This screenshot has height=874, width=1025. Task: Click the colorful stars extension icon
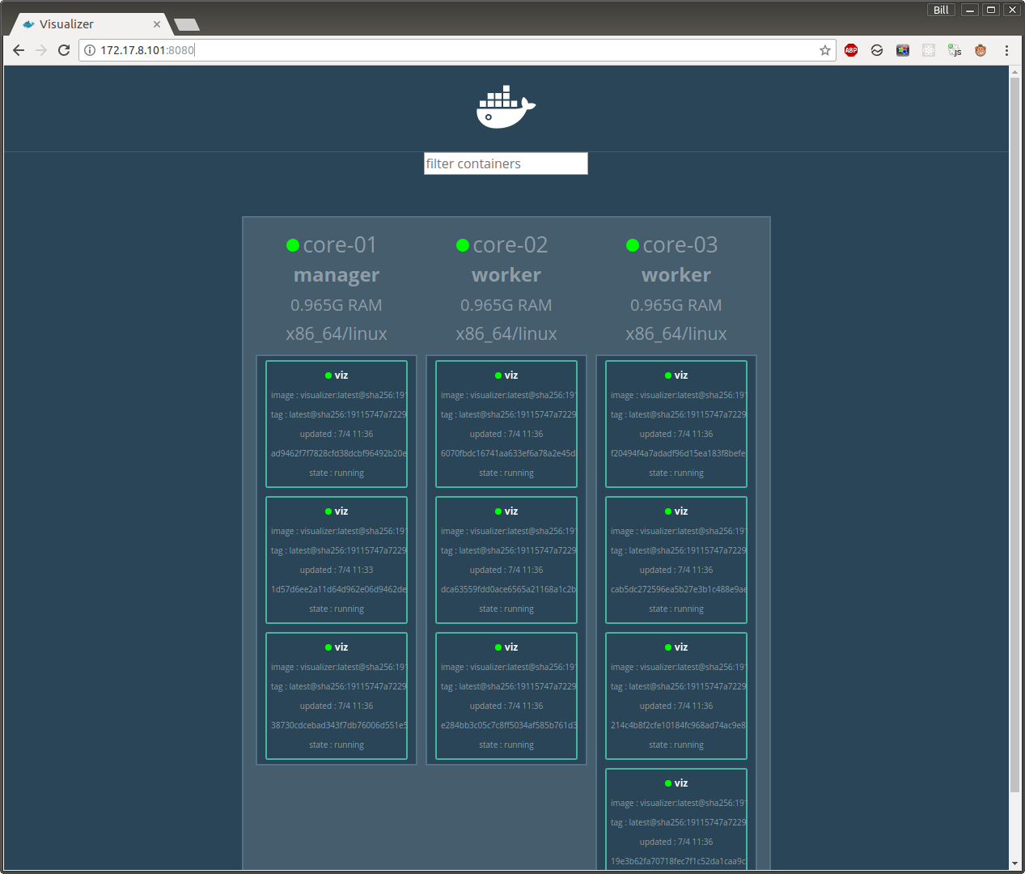[x=902, y=49]
